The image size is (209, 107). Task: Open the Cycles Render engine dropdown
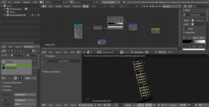point(111,2)
